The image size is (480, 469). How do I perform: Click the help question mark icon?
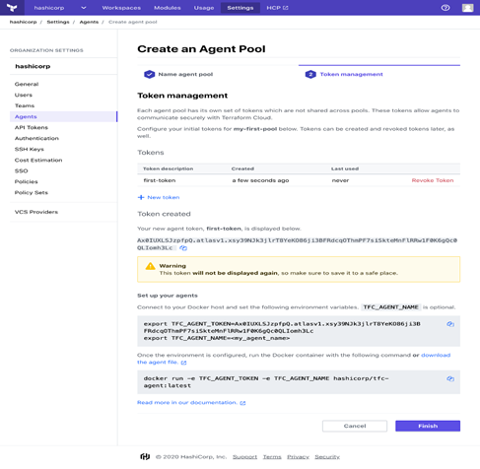(x=446, y=8)
